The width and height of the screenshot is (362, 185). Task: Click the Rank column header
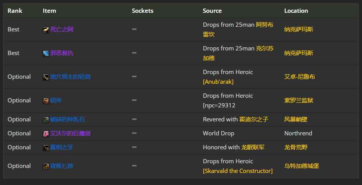[x=14, y=11]
